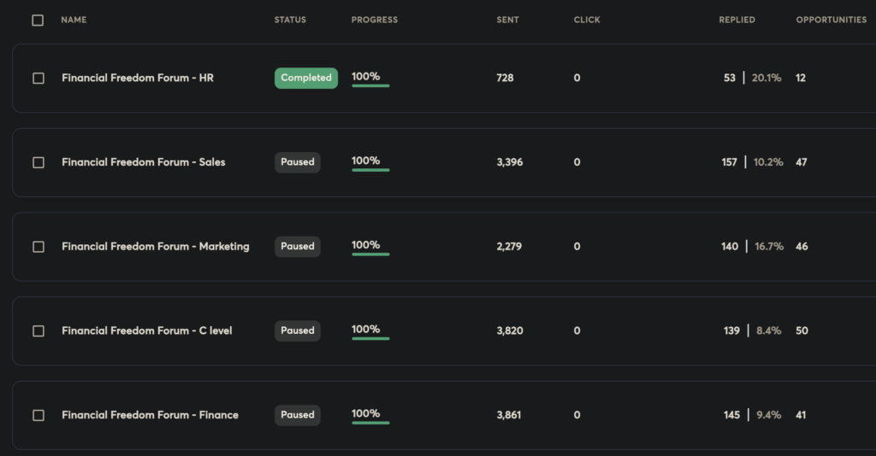This screenshot has height=456, width=876.
Task: Check the C level campaign checkbox
Action: point(38,331)
